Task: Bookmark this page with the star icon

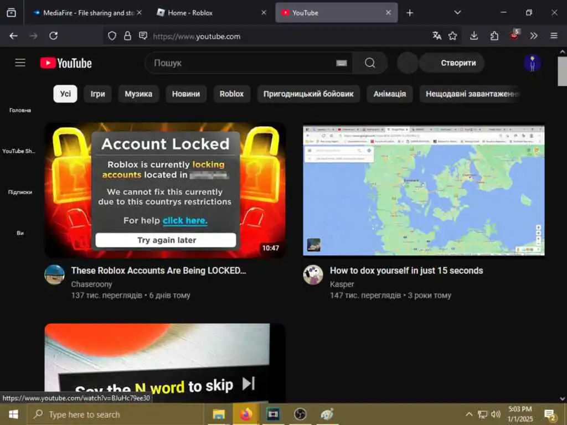Action: [453, 36]
